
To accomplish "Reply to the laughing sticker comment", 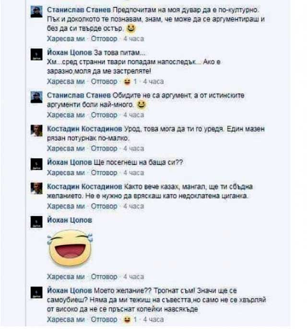I will click(x=104, y=277).
